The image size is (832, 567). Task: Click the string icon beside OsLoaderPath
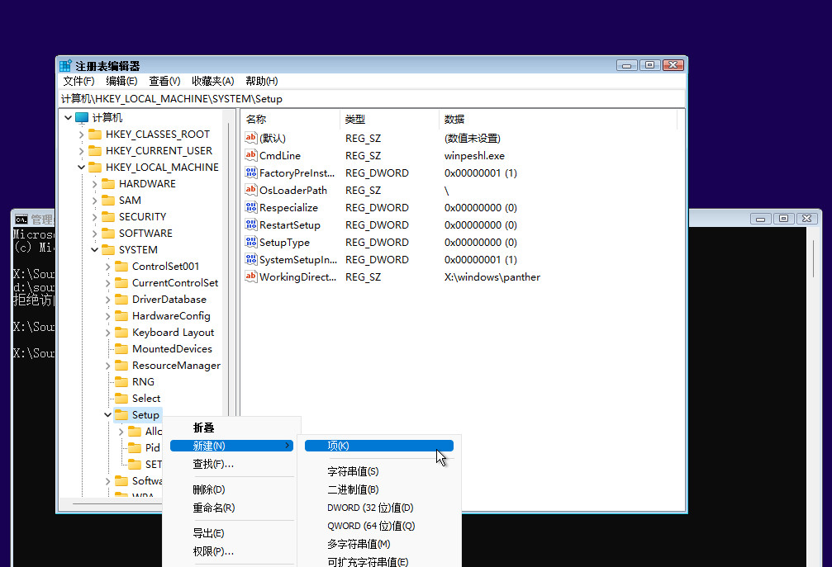click(x=251, y=190)
